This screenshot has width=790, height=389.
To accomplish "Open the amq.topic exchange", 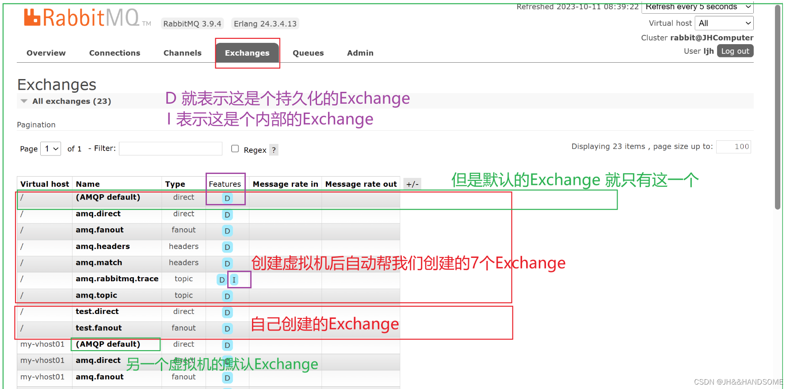I will click(96, 295).
